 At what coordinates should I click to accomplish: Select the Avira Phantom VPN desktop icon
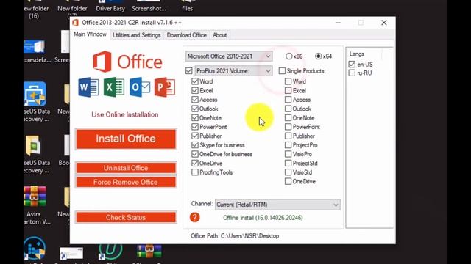click(x=35, y=205)
